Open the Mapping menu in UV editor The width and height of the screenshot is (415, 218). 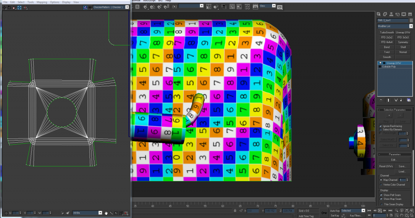tap(42, 2)
